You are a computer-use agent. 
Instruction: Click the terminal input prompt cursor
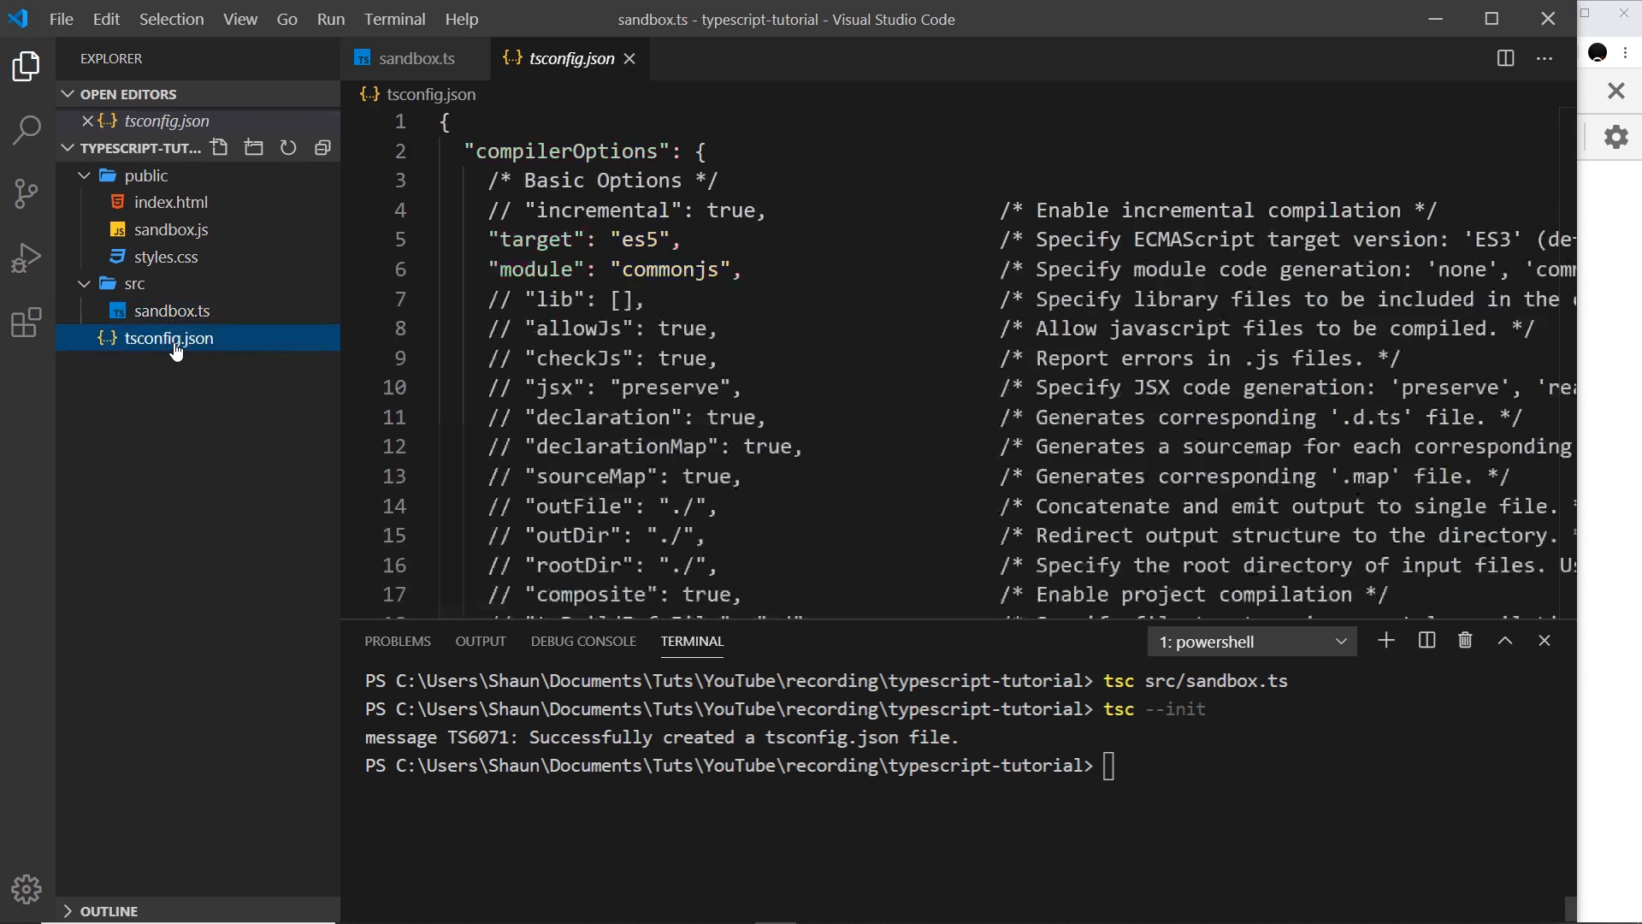click(x=1109, y=766)
